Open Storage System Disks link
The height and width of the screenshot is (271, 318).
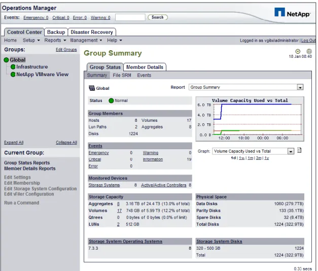219,242
